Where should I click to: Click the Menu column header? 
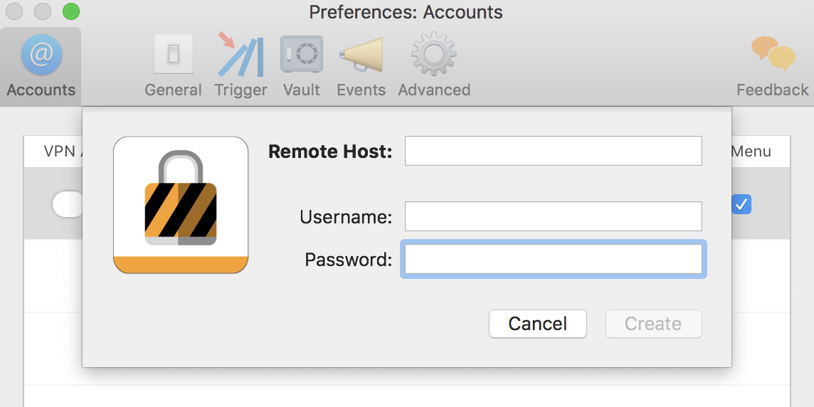[751, 151]
